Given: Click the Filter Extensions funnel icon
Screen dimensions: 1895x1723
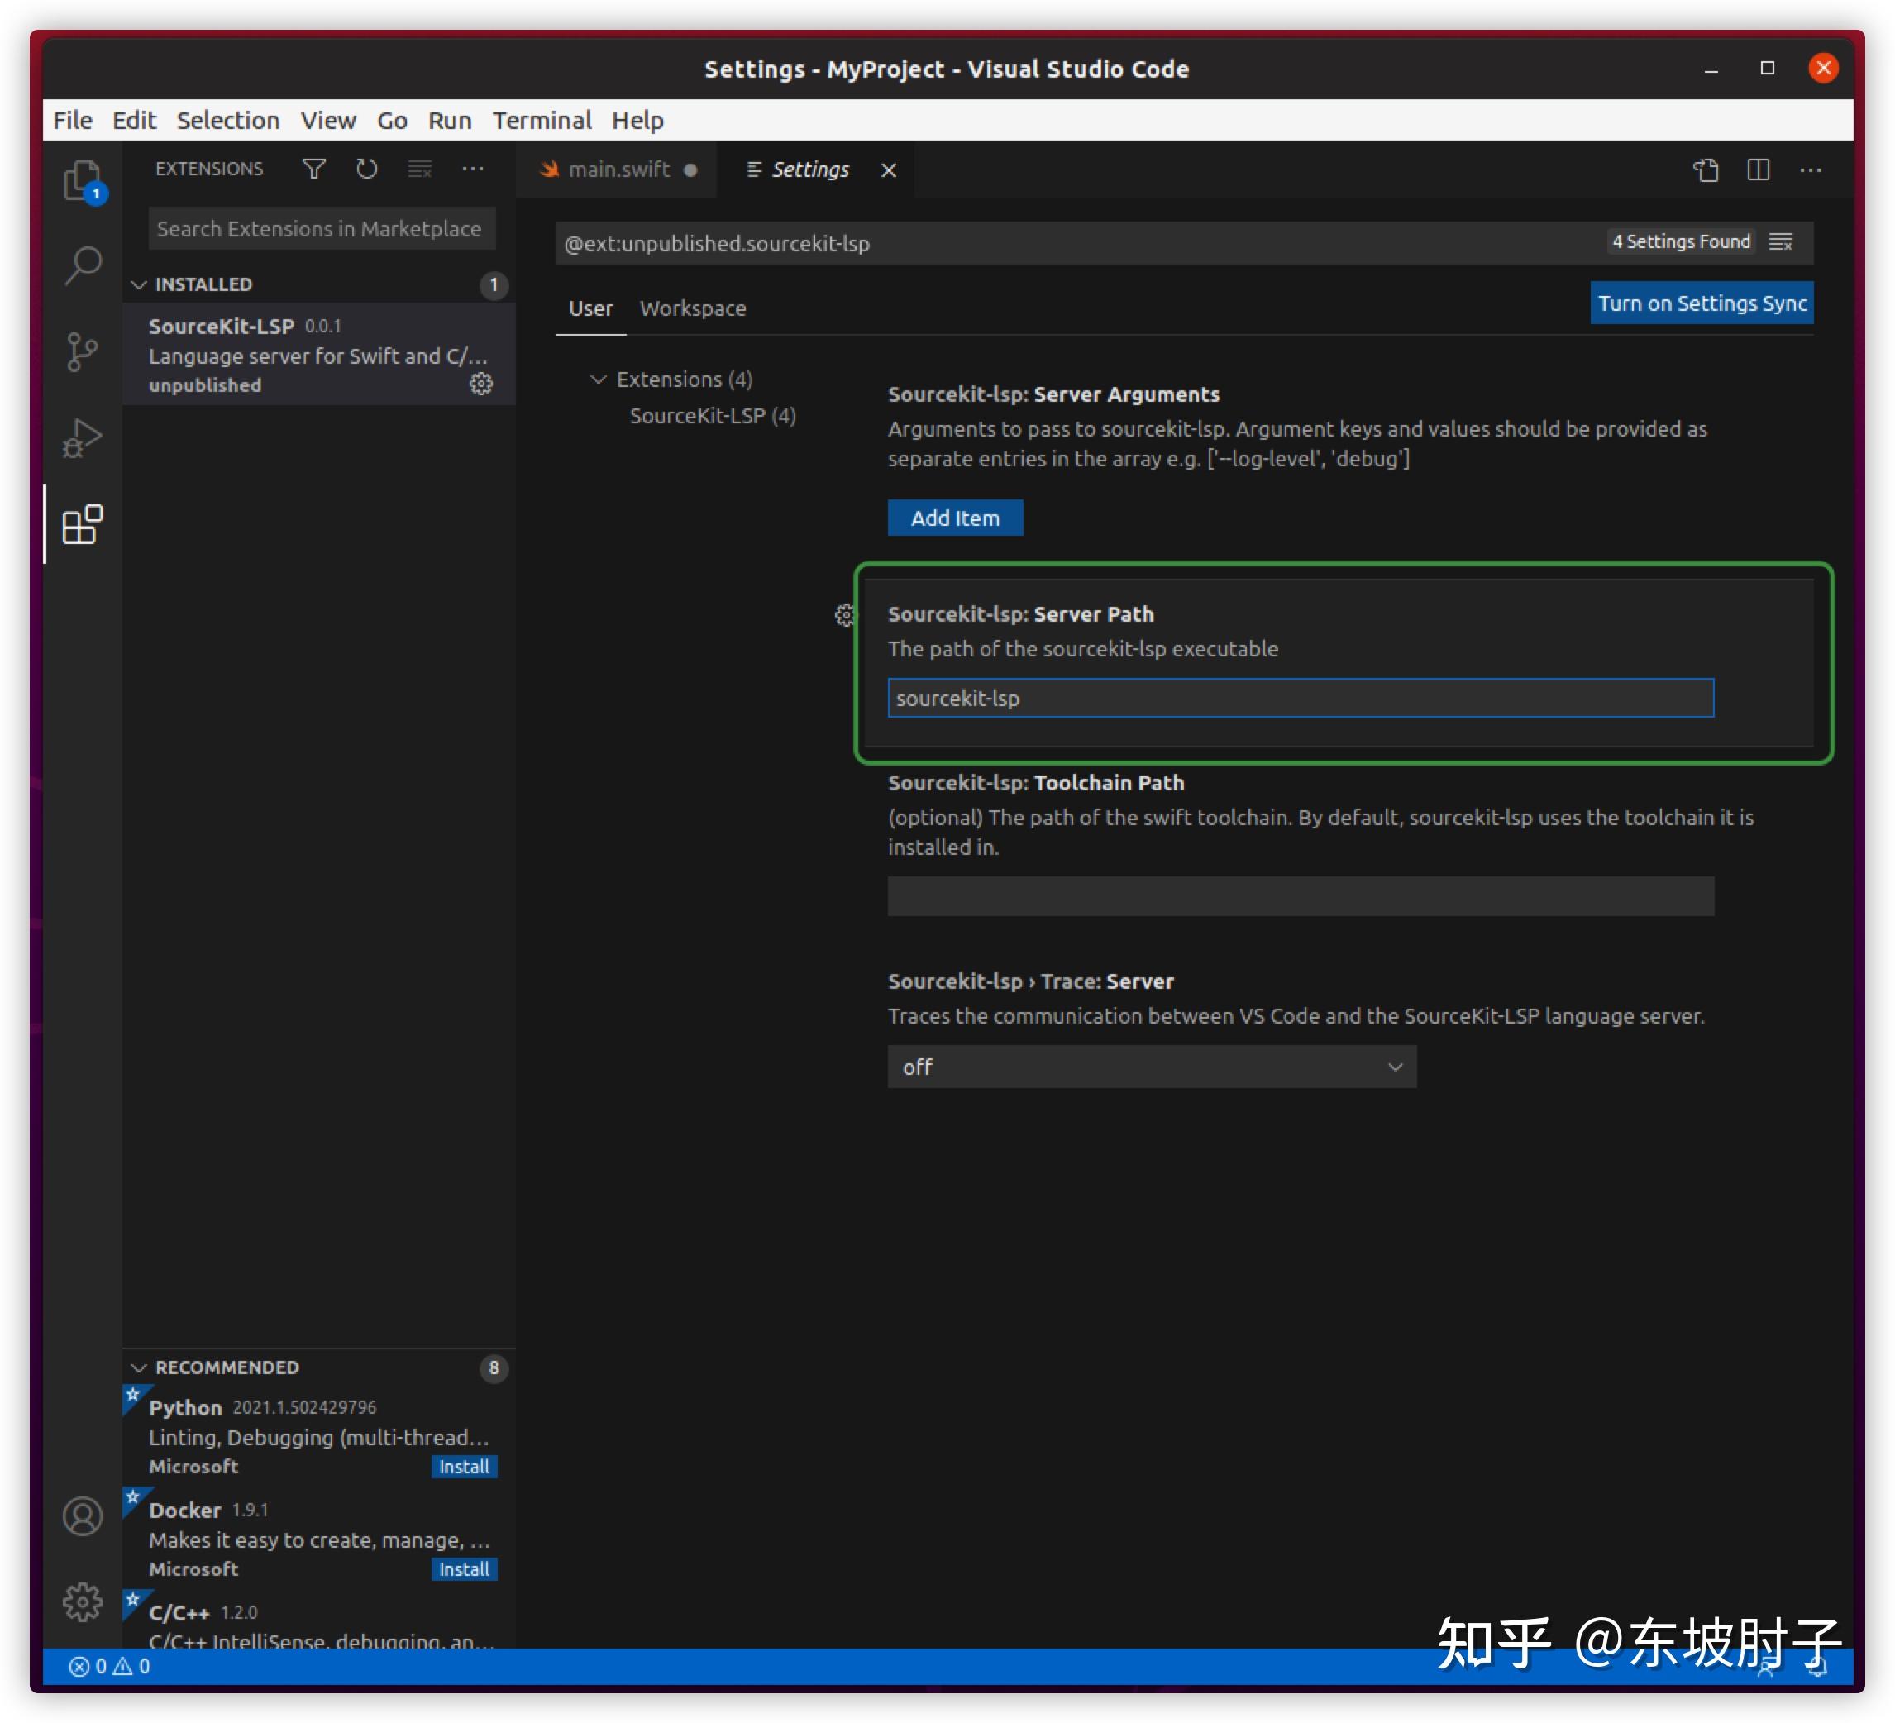Looking at the screenshot, I should 314,169.
